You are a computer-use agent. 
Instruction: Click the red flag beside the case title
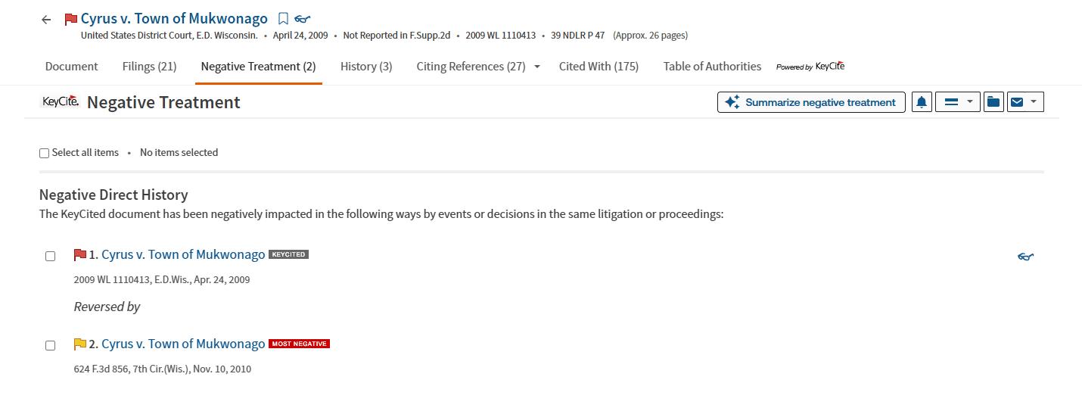coord(71,20)
